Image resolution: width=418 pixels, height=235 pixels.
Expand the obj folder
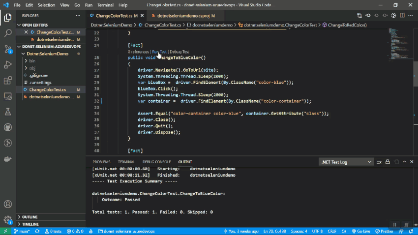pyautogui.click(x=51, y=68)
